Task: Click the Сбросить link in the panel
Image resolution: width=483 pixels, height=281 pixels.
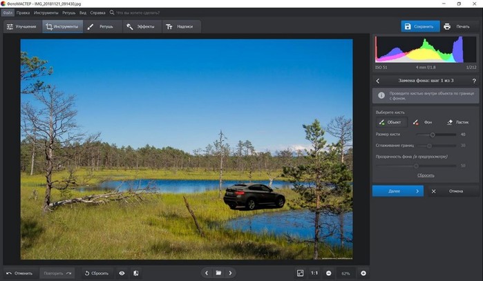Action: coord(426,175)
